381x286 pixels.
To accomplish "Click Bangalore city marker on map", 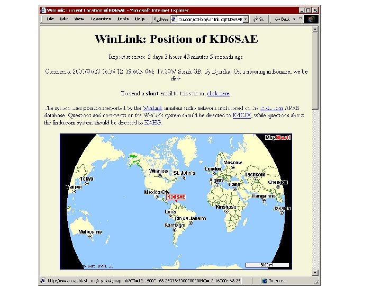I will (264, 201).
